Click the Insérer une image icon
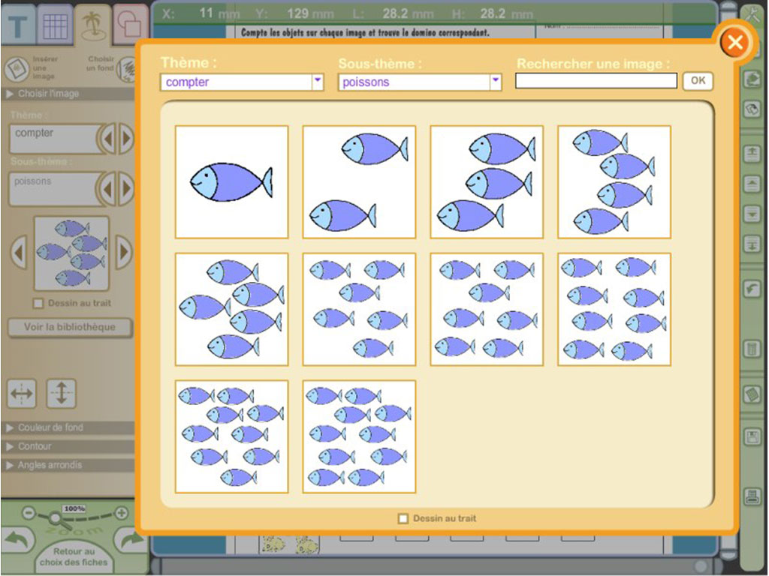This screenshot has width=769, height=576. tap(16, 69)
